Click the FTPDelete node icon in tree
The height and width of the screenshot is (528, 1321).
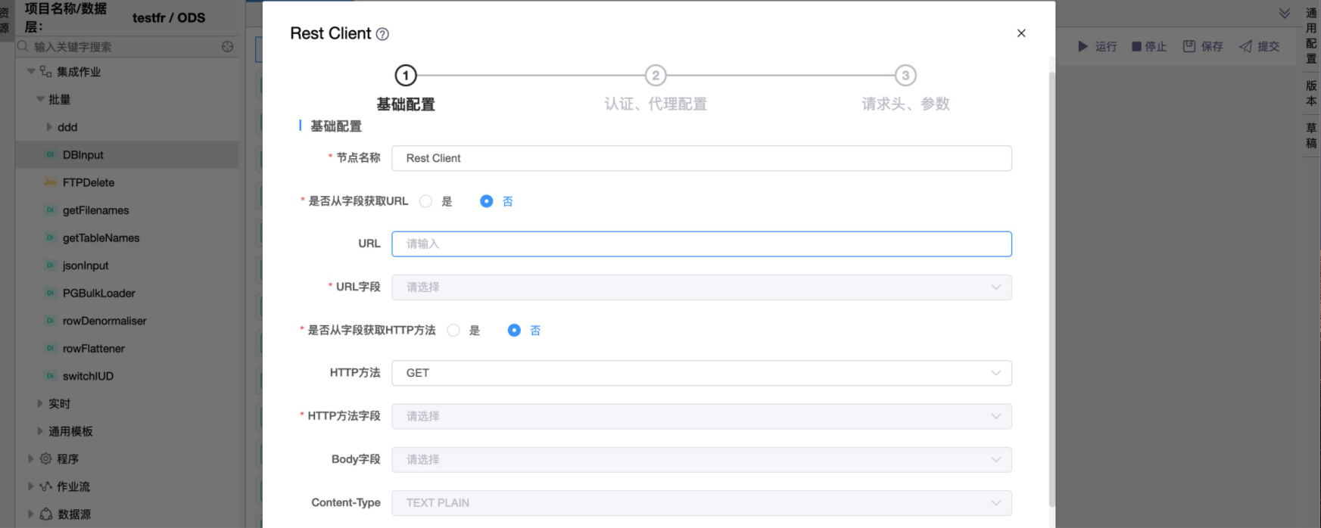pyautogui.click(x=50, y=182)
